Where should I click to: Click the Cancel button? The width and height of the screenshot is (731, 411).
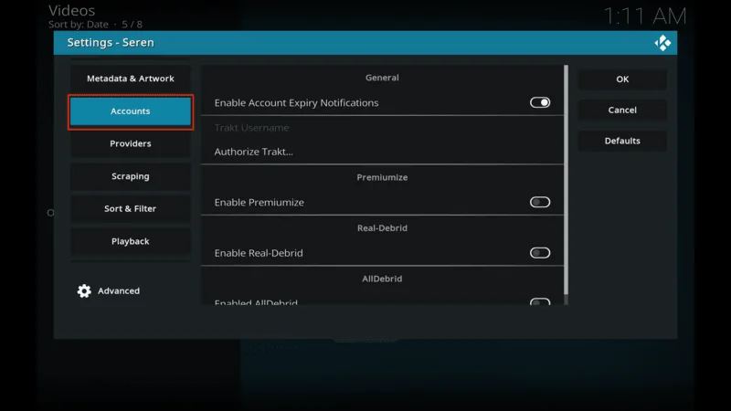pyautogui.click(x=622, y=110)
